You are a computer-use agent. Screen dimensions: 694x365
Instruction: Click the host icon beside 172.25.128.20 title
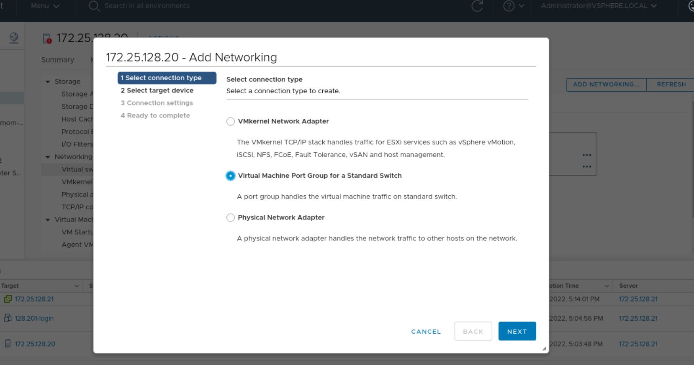[47, 39]
